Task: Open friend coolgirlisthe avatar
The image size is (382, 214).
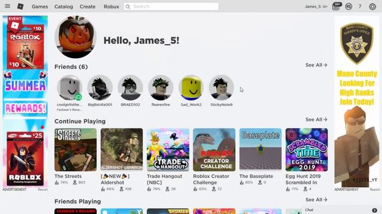Action: pyautogui.click(x=69, y=87)
